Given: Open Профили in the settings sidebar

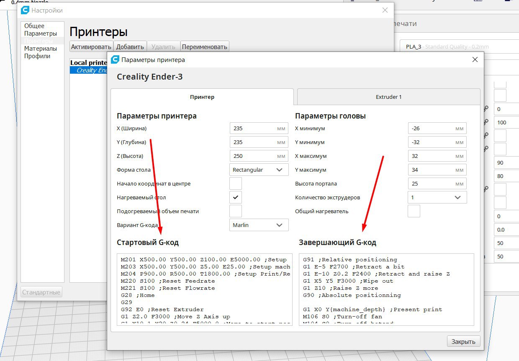Looking at the screenshot, I should [37, 56].
